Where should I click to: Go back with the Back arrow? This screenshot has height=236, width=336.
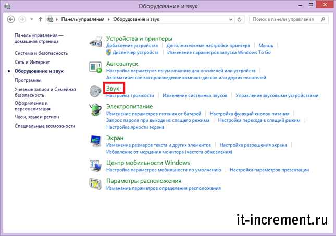[11, 19]
